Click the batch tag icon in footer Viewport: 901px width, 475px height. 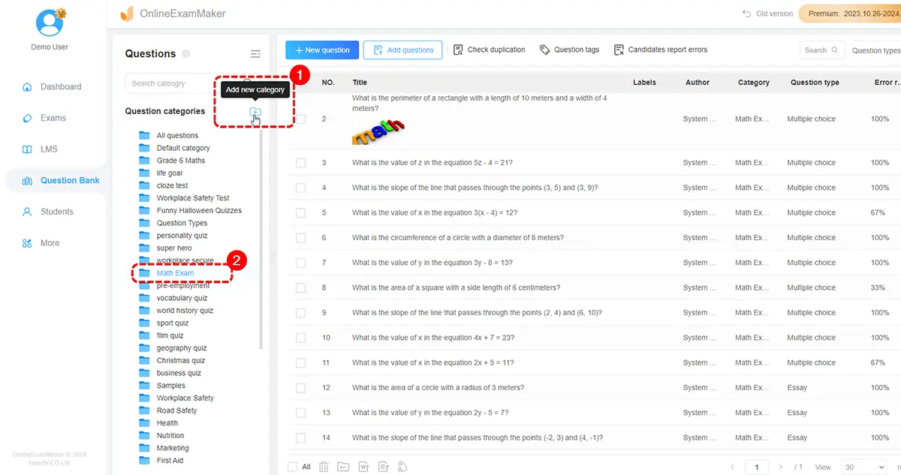(x=402, y=467)
